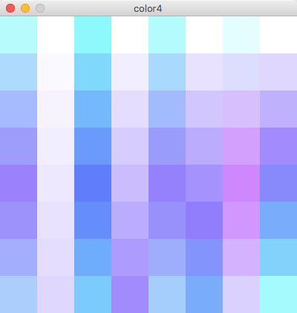
Task: Click the pale blue cell in bottom-left corner
Action: coord(19,294)
